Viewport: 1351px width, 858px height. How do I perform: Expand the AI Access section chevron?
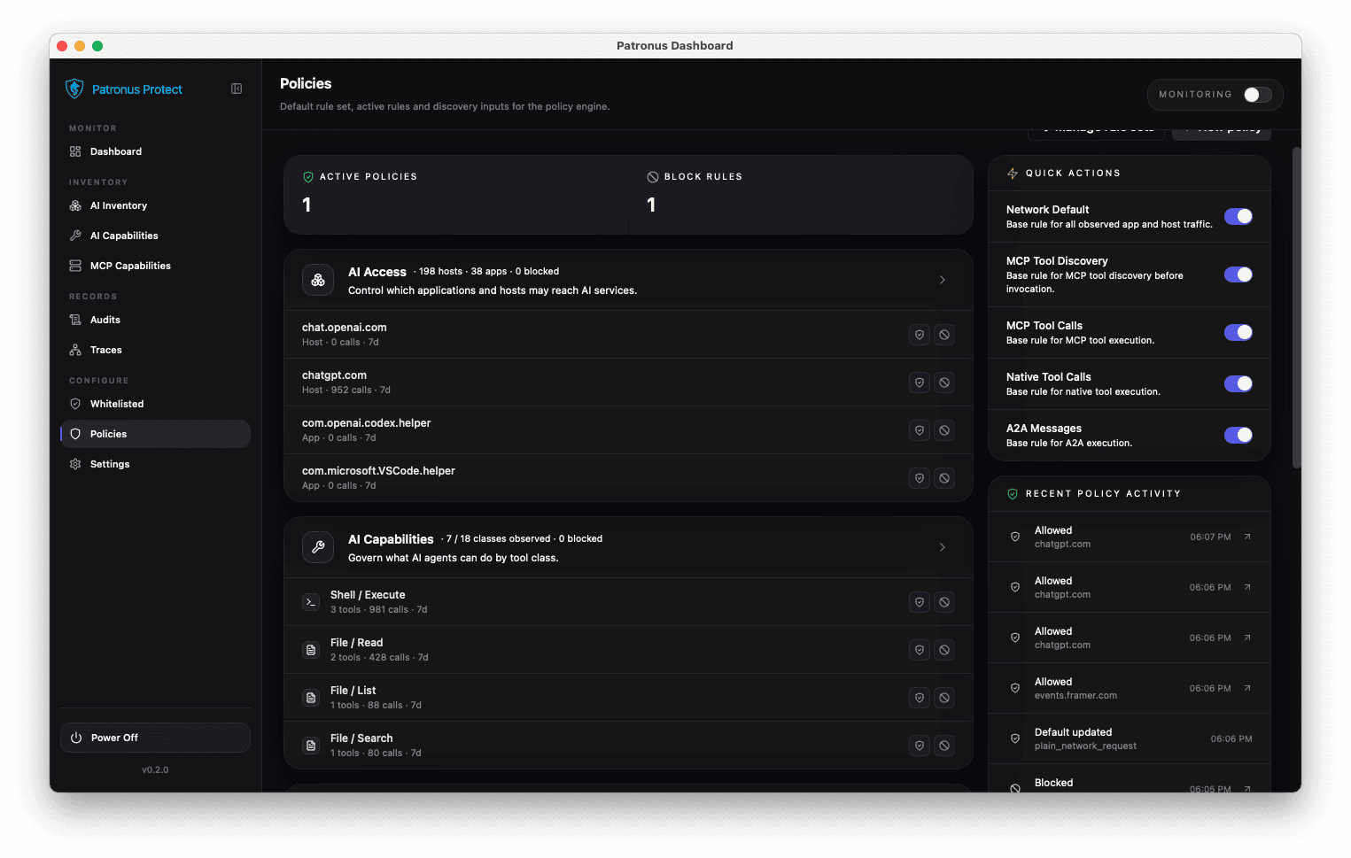(x=943, y=280)
